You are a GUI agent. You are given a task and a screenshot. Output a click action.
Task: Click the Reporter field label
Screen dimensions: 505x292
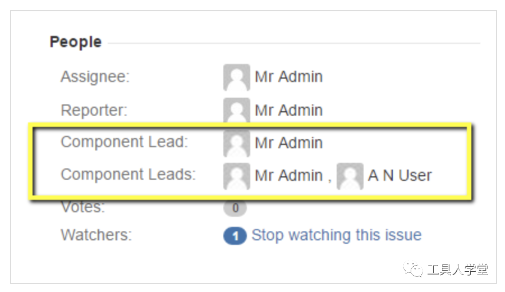click(94, 110)
